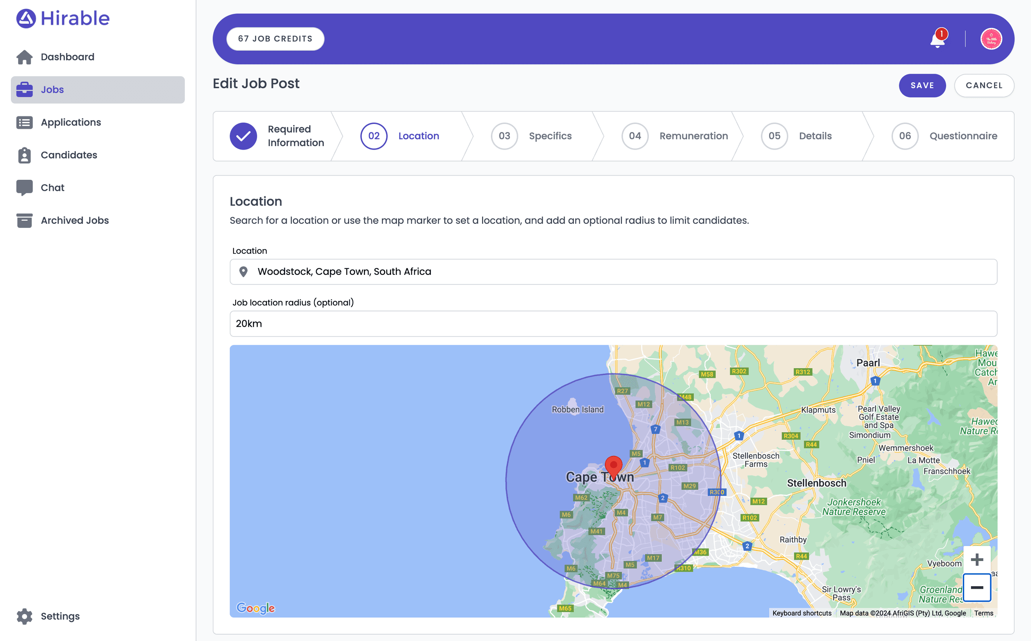This screenshot has height=641, width=1031.
Task: Click the completed checkmark step circle
Action: click(x=243, y=136)
